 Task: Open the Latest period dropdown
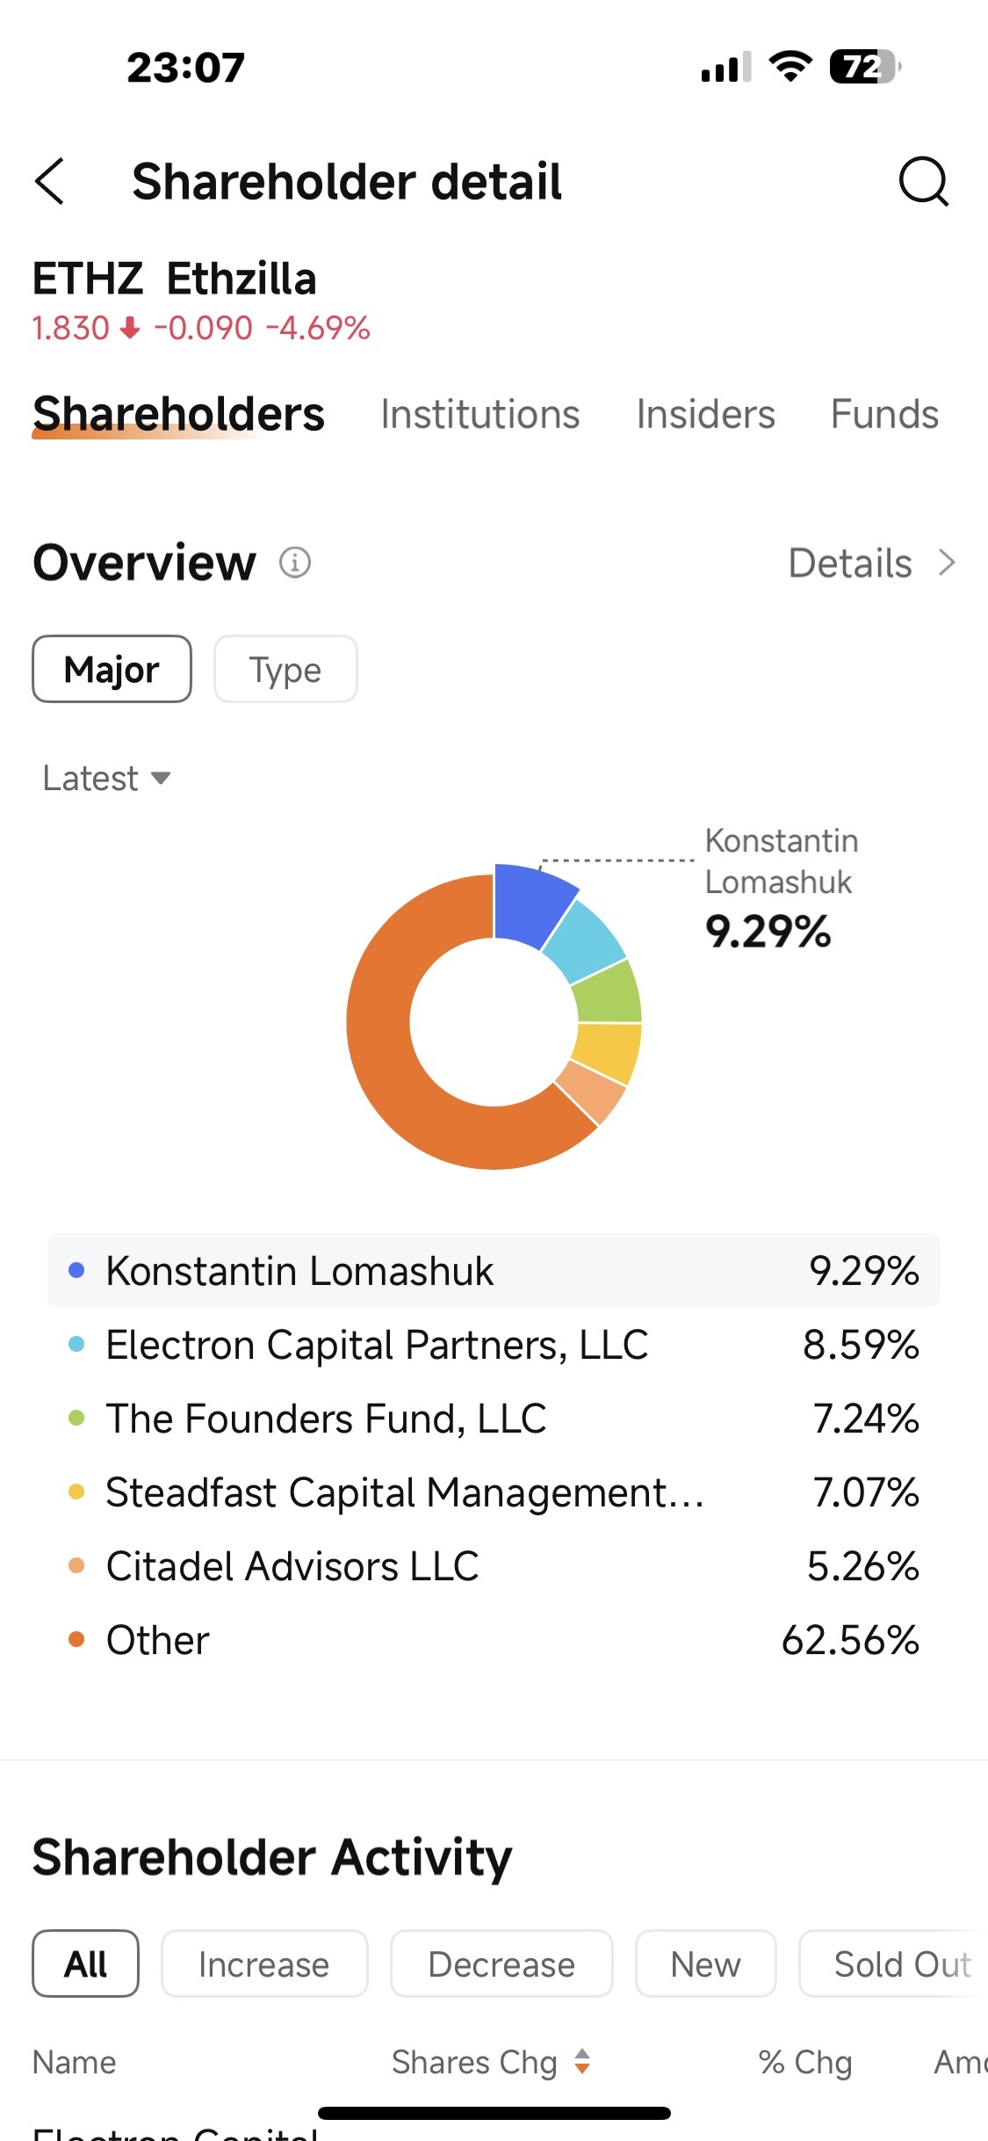coord(106,778)
